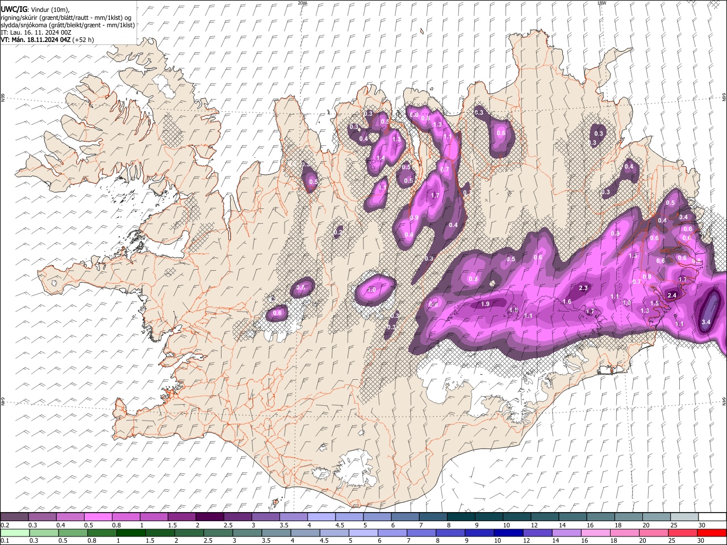The width and height of the screenshot is (727, 545).
Task: Click the 2.4 precipitation value on map
Action: 672,295
